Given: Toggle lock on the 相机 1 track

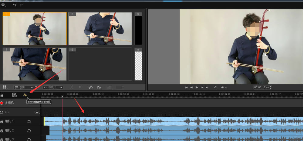Looking at the screenshot, I should [2, 122].
